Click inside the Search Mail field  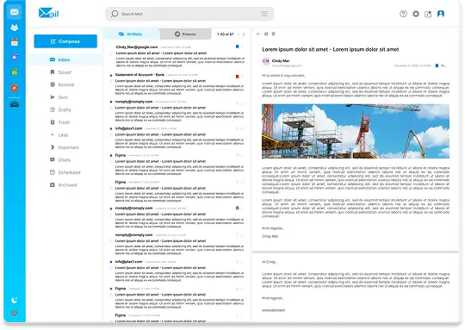coord(189,14)
